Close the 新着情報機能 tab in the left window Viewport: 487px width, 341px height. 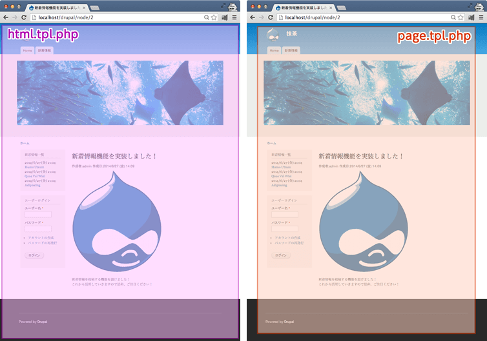[x=84, y=8]
